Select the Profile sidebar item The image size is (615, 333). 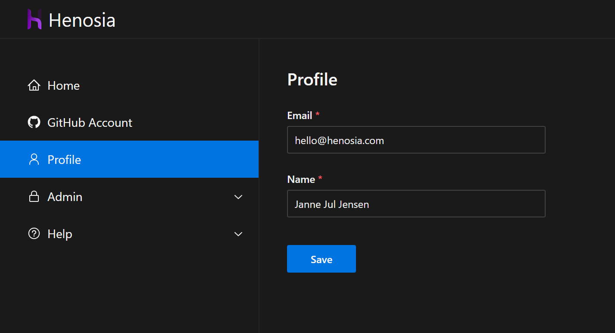tap(129, 159)
